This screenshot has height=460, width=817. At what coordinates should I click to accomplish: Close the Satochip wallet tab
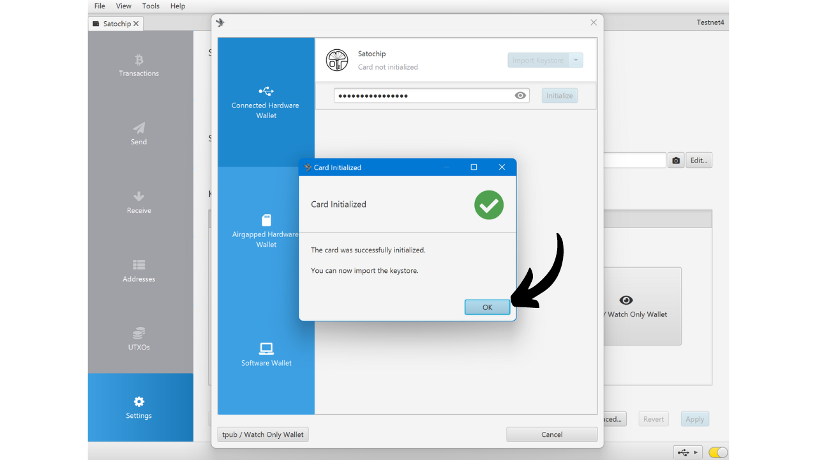pyautogui.click(x=136, y=24)
